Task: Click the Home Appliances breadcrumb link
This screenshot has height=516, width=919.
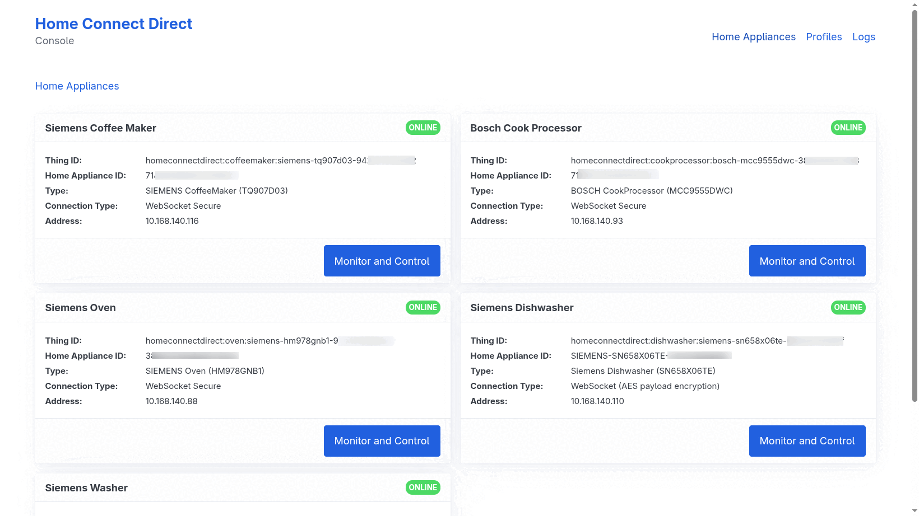Action: point(77,86)
